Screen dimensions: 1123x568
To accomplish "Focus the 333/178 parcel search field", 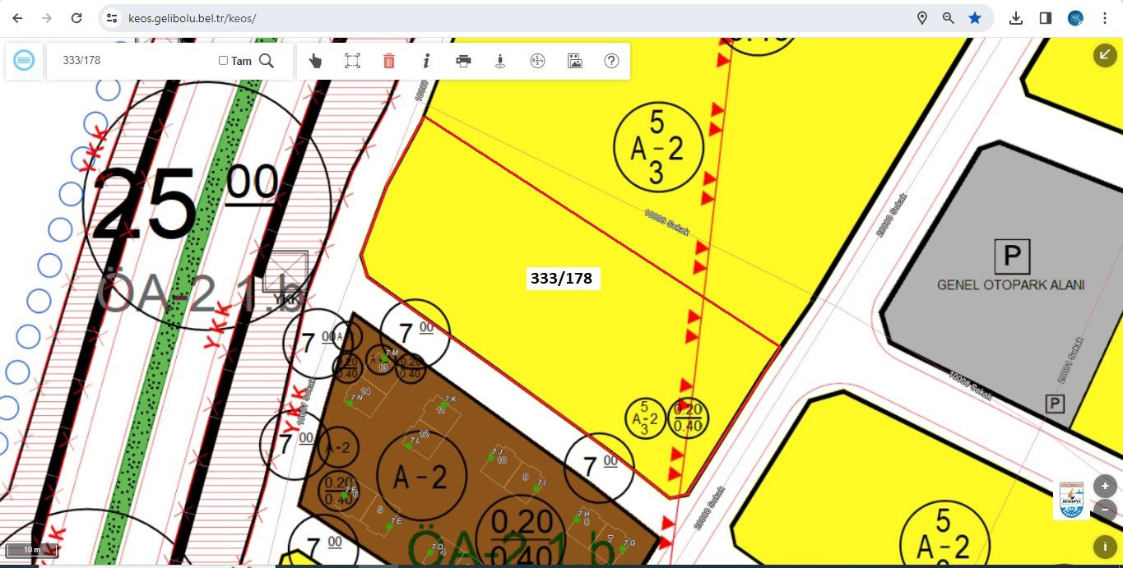I will 132,61.
